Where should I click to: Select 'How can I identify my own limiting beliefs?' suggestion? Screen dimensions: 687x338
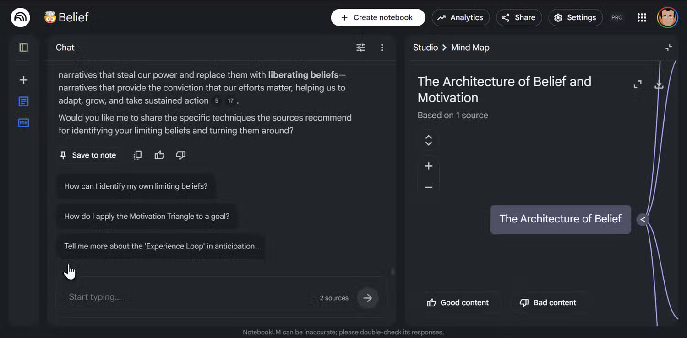point(136,186)
